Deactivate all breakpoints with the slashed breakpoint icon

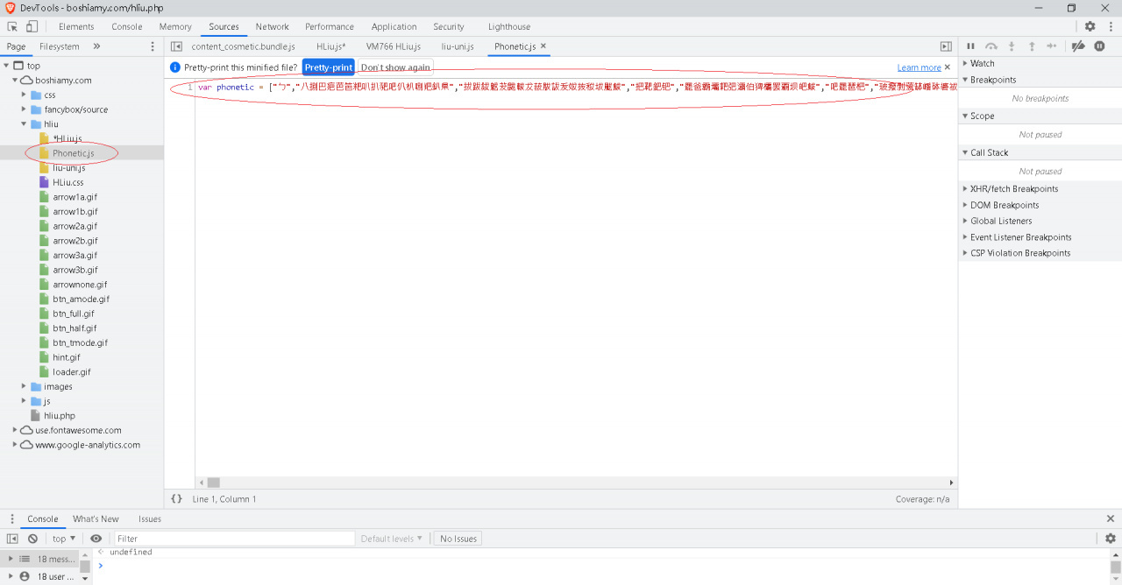[1077, 46]
